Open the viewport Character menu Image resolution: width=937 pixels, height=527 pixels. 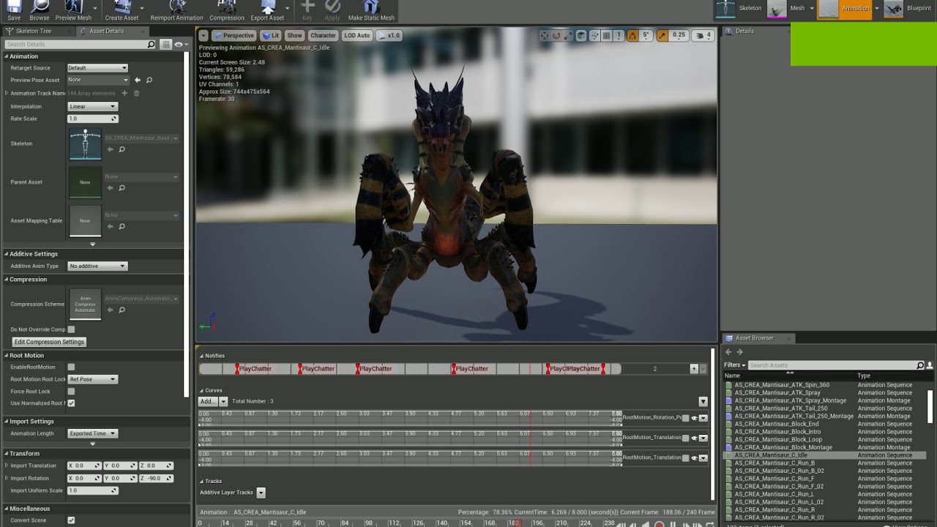pyautogui.click(x=323, y=35)
